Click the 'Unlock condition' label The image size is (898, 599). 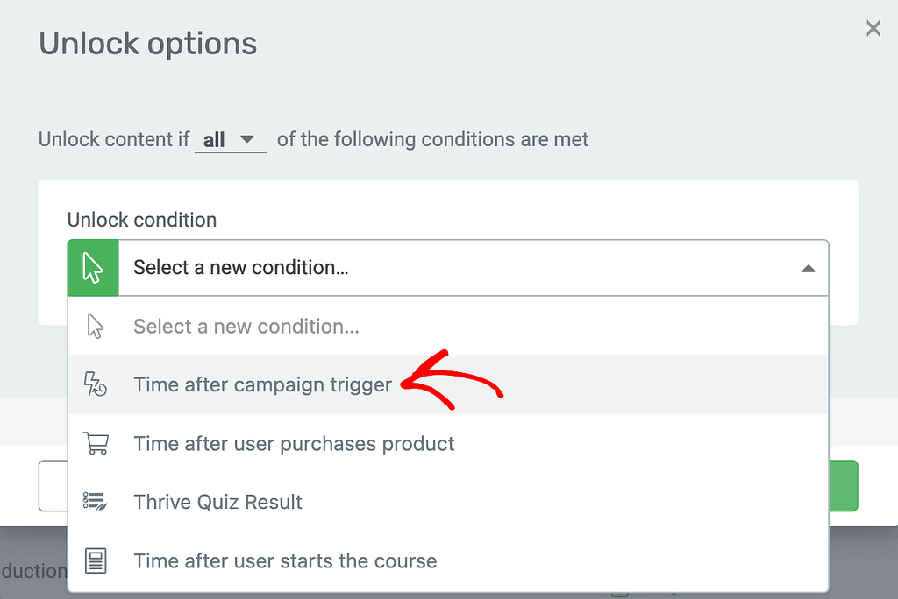point(142,220)
